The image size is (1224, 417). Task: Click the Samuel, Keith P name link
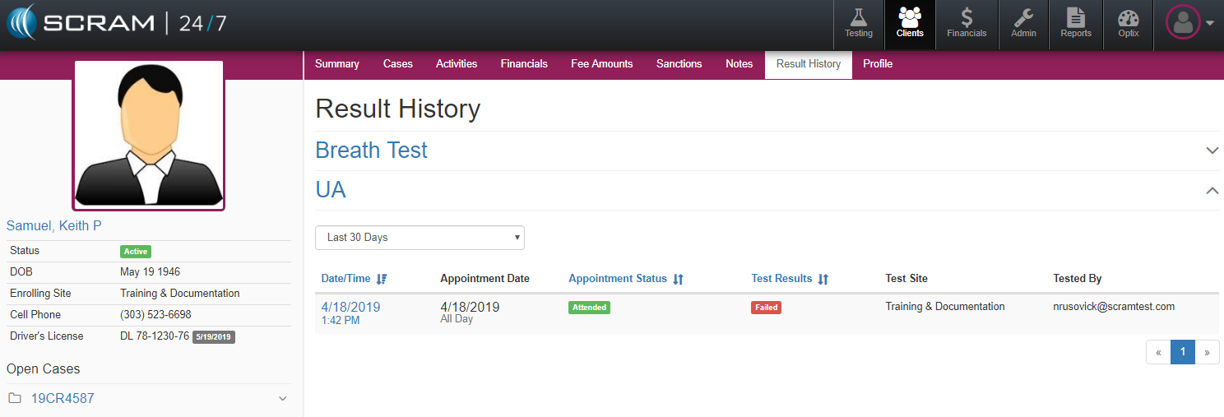point(54,225)
